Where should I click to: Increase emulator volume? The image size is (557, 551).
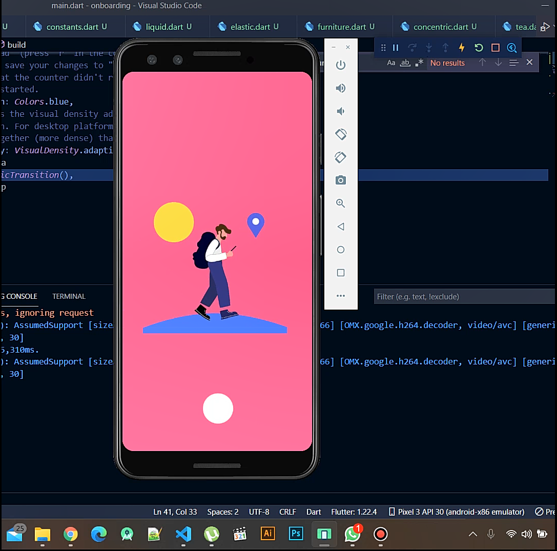(341, 88)
